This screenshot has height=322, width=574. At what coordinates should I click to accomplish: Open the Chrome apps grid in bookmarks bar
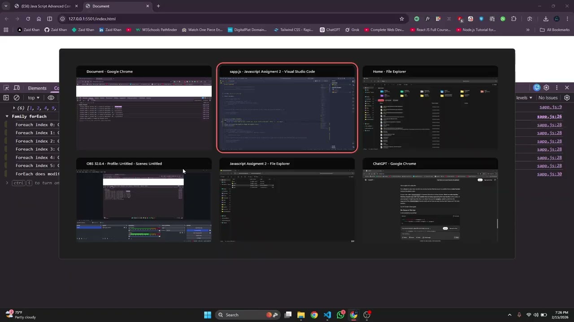[x=6, y=30]
